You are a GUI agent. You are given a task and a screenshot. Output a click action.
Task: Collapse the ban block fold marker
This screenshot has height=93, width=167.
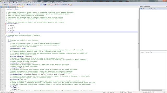pyautogui.click(x=6, y=42)
